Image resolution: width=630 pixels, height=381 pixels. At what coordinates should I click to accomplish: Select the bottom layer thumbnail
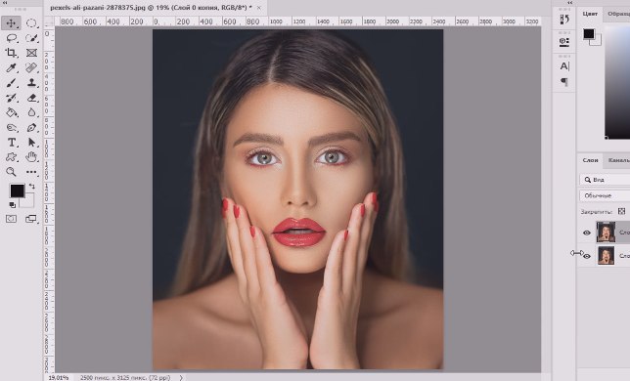pos(606,256)
